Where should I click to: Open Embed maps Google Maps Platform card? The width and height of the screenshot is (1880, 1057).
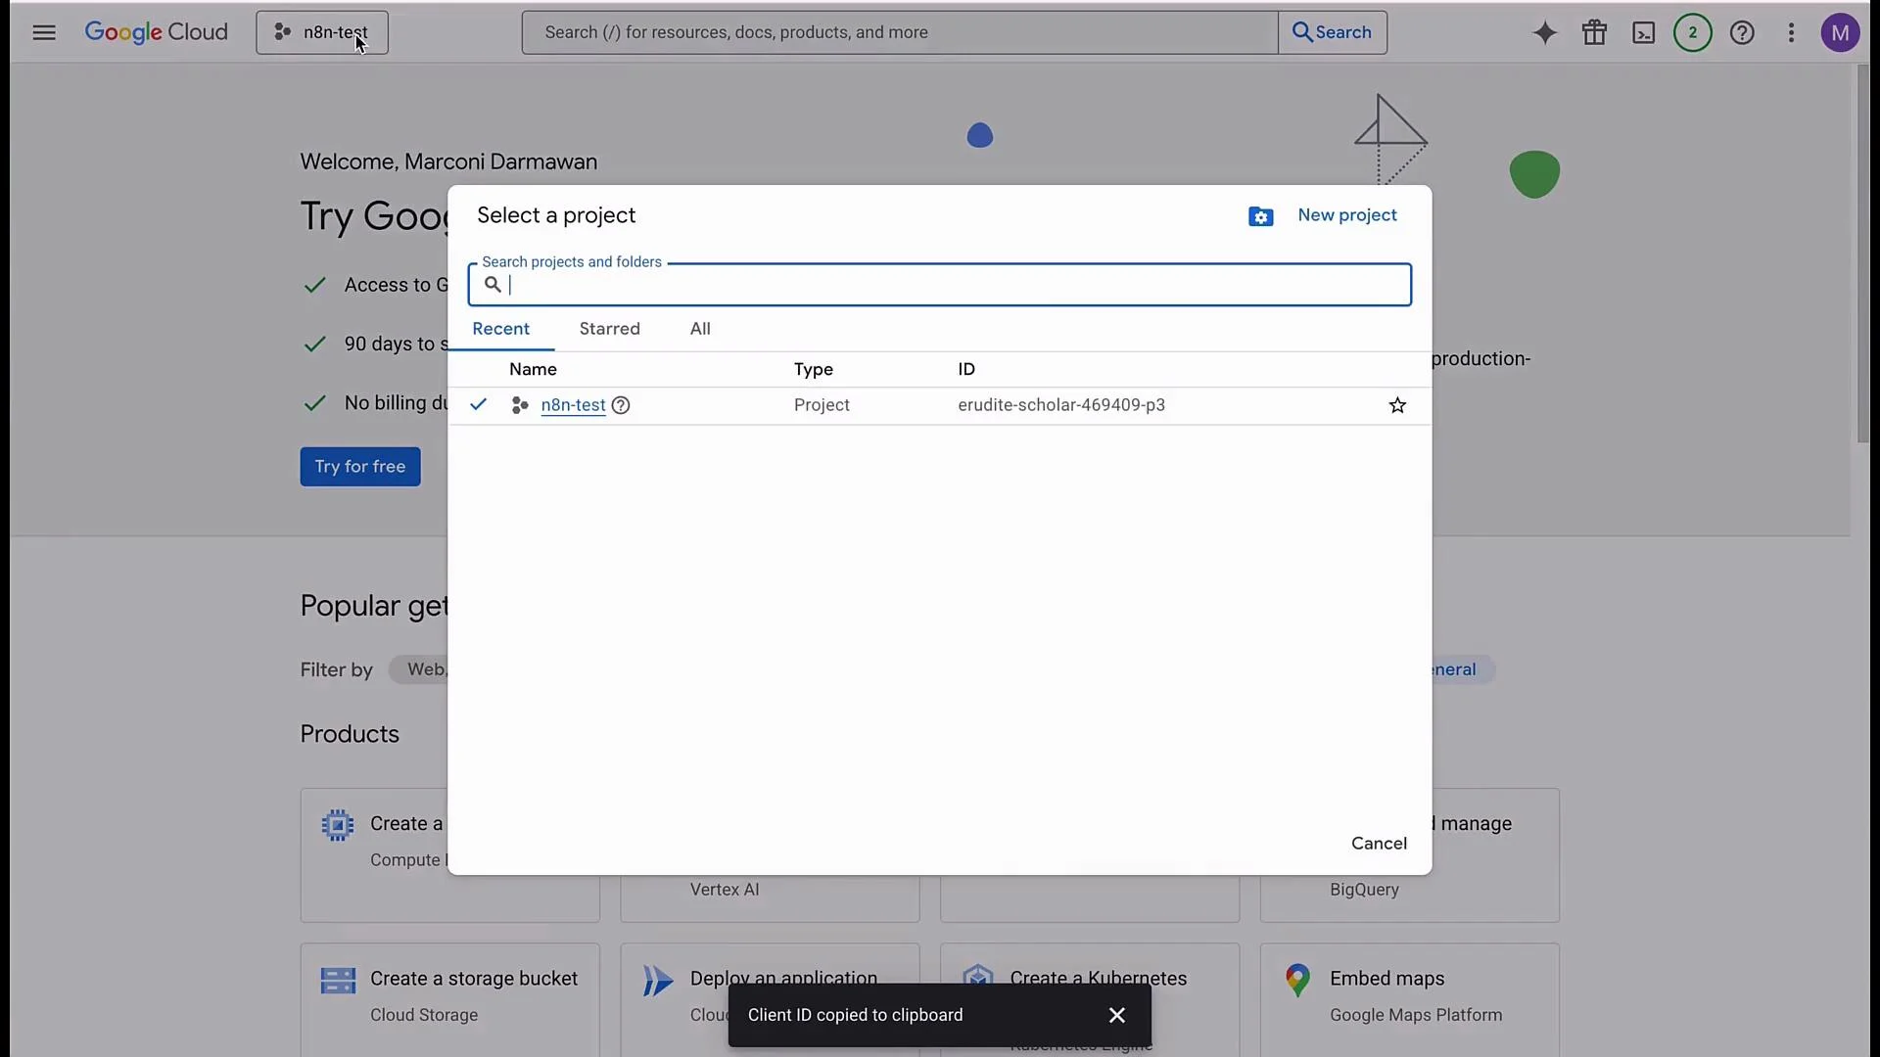click(1410, 999)
